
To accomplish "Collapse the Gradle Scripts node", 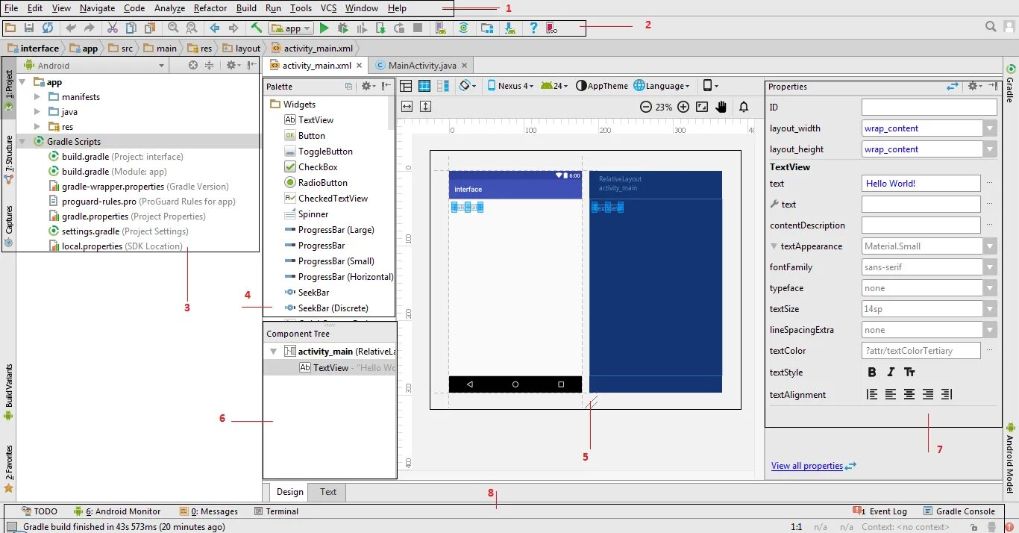I will point(22,142).
